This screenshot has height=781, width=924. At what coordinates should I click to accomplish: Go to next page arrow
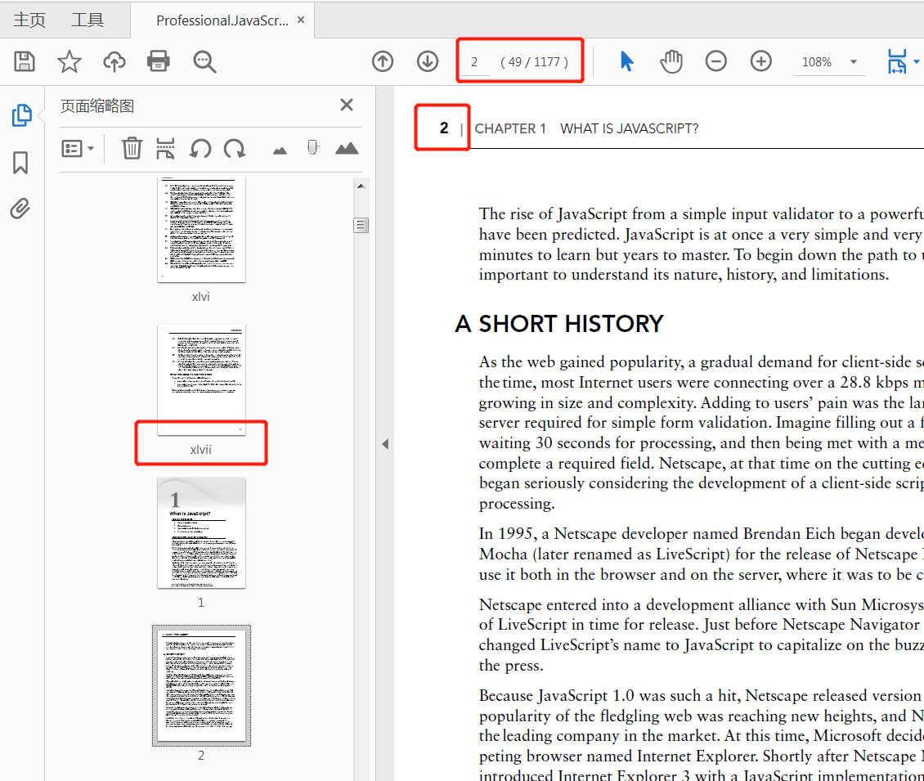pos(427,61)
